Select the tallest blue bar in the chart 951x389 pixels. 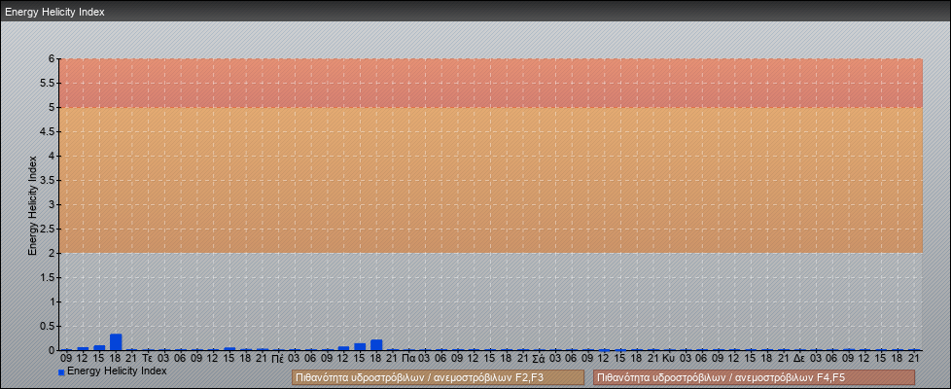point(116,341)
